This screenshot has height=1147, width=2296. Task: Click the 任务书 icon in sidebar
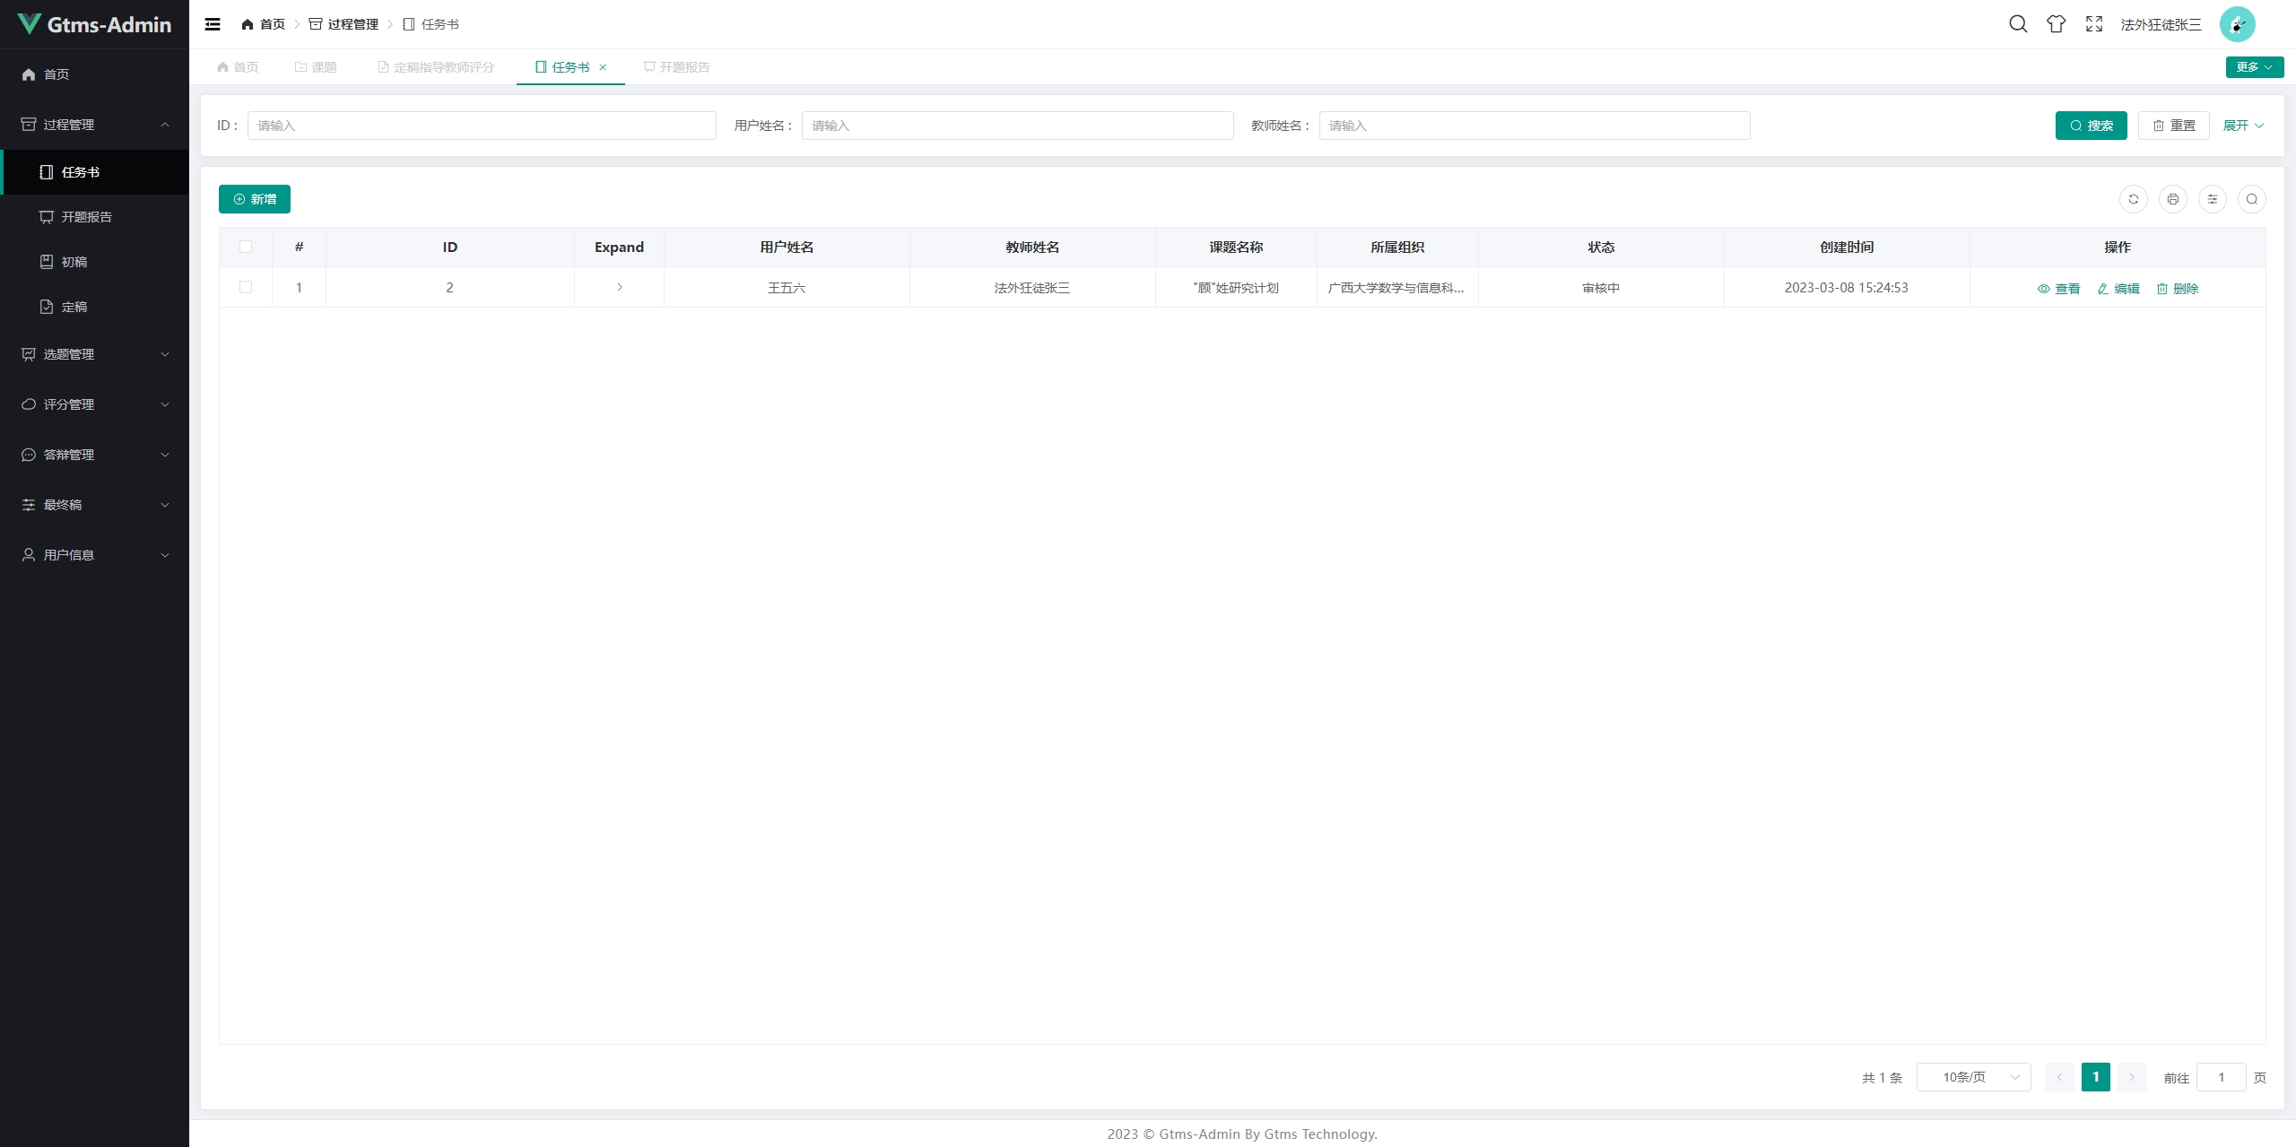(47, 172)
